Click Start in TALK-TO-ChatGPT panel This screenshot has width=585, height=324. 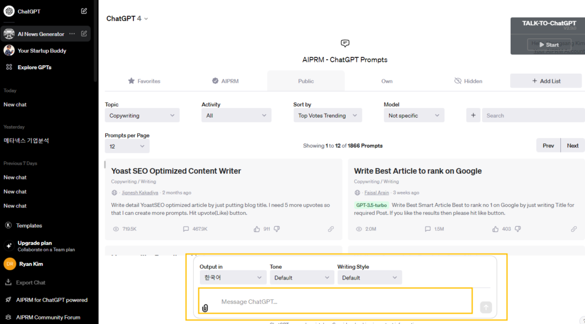(x=549, y=45)
